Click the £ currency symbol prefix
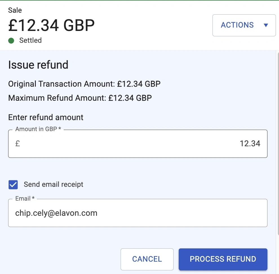Viewport: 279px width, 274px height. coord(17,144)
